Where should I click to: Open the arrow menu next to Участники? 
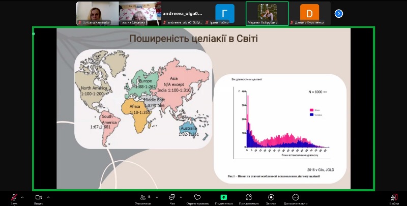[x=157, y=196]
